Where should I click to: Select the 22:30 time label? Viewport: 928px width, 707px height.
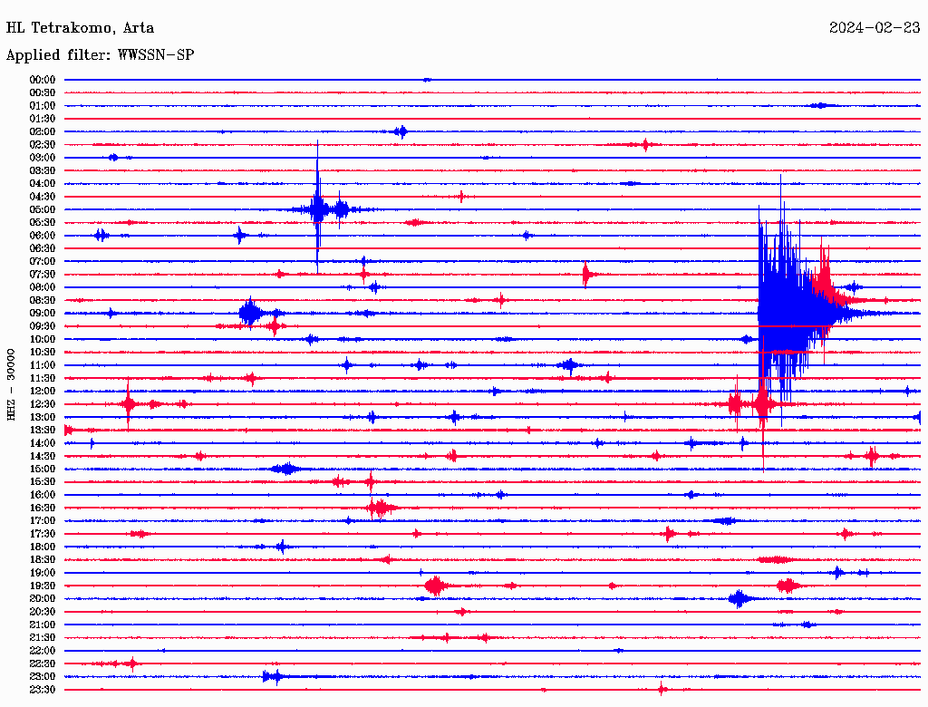click(x=43, y=663)
